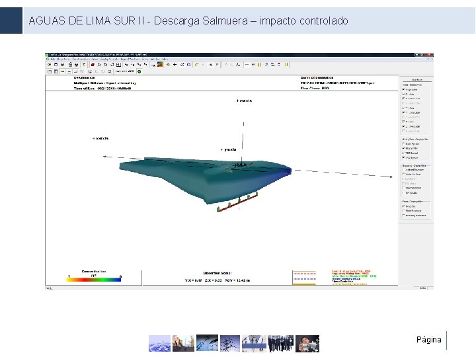Toggle the X - Axis Label checkbox
The width and height of the screenshot is (476, 357).
click(403, 99)
